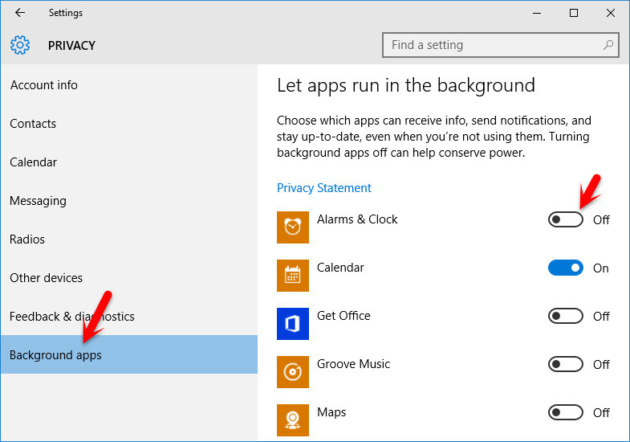Click the Groove Music app icon
This screenshot has width=630, height=442.
pyautogui.click(x=292, y=372)
